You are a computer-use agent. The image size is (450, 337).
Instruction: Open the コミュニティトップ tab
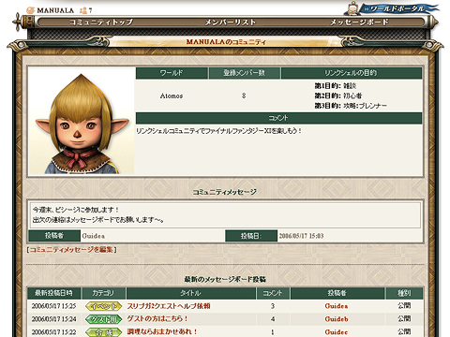(100, 22)
